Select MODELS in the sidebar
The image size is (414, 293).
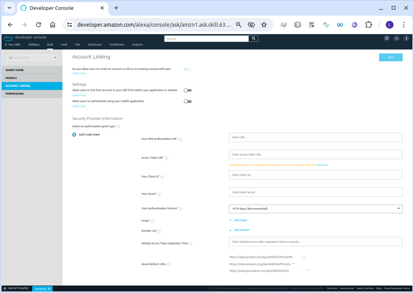pos(32,78)
